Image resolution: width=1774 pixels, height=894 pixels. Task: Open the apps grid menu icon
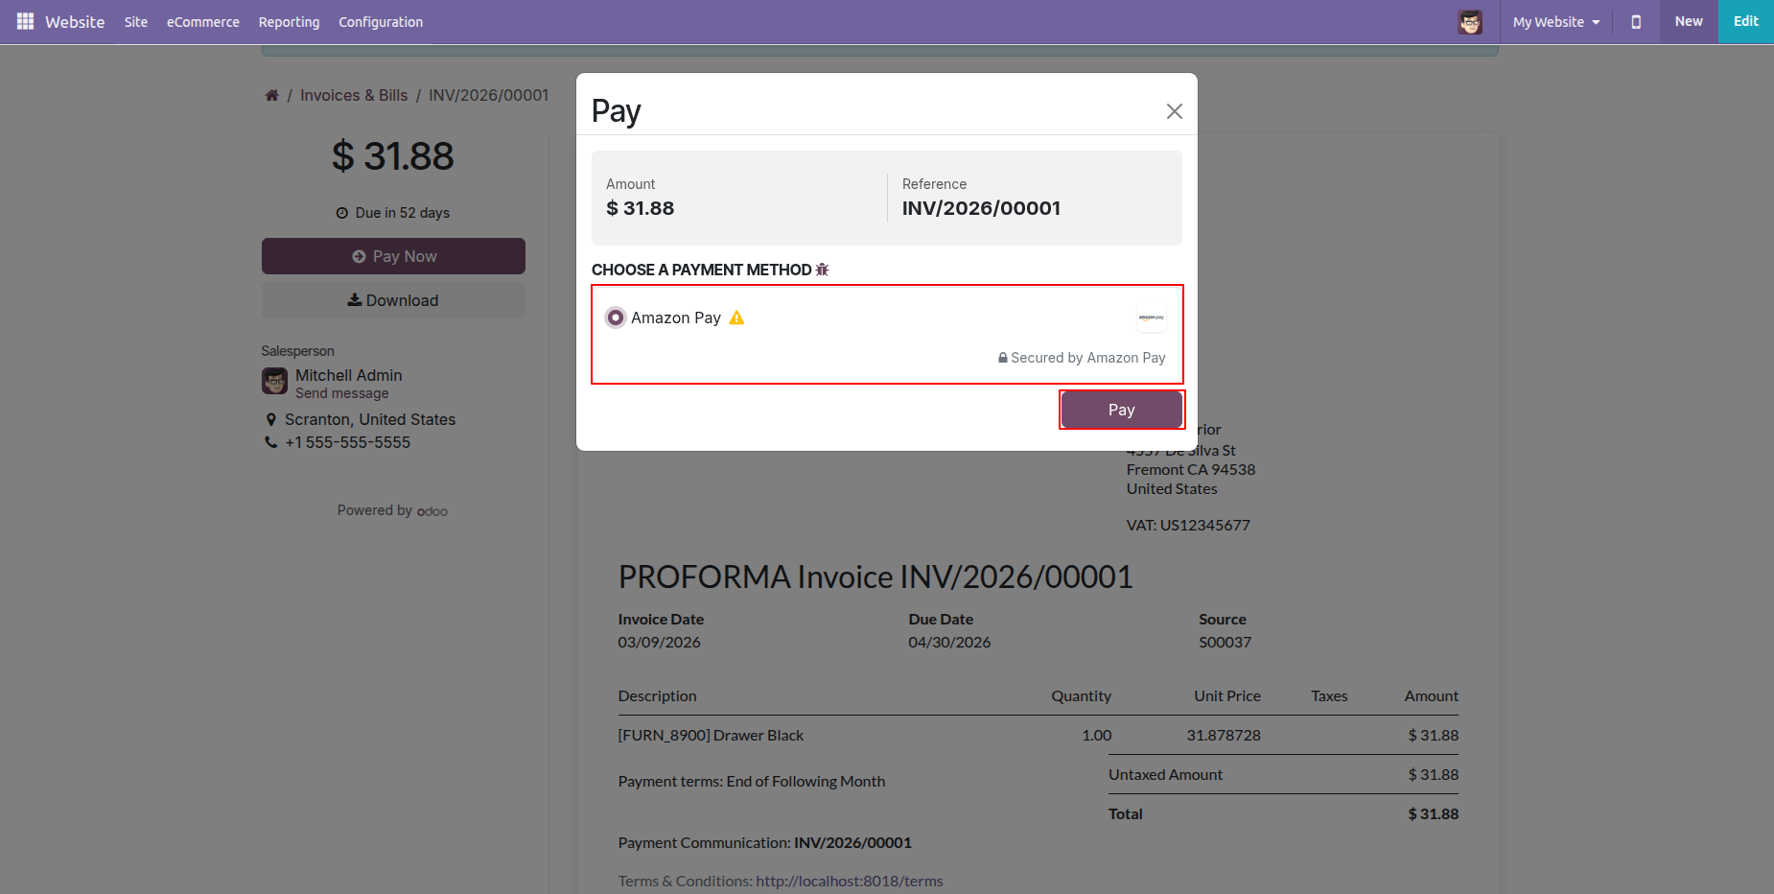[x=25, y=21]
